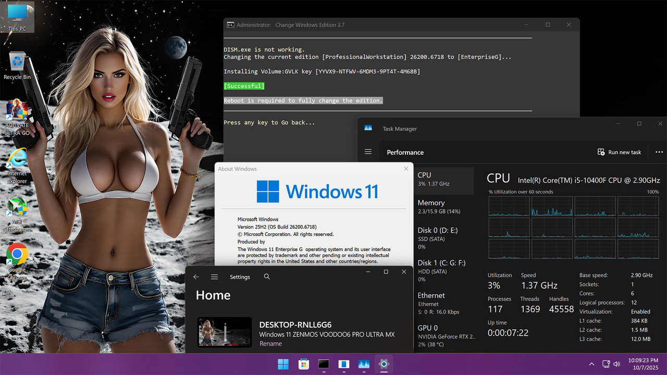Click the Virtualization: Enabled entry

click(615, 311)
